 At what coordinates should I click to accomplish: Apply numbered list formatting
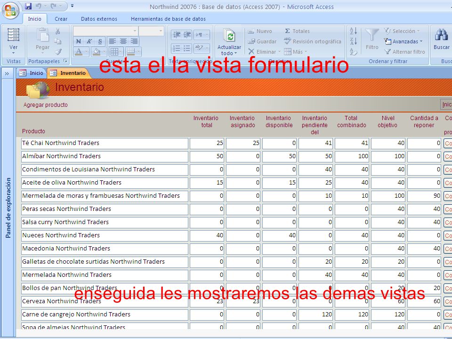(x=176, y=48)
